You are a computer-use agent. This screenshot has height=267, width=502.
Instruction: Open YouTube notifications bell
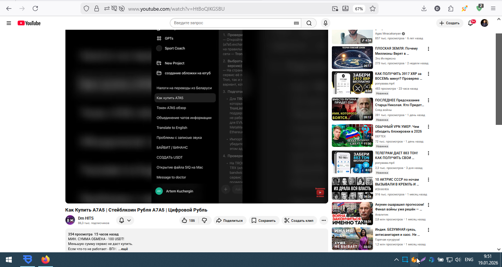[x=471, y=23]
